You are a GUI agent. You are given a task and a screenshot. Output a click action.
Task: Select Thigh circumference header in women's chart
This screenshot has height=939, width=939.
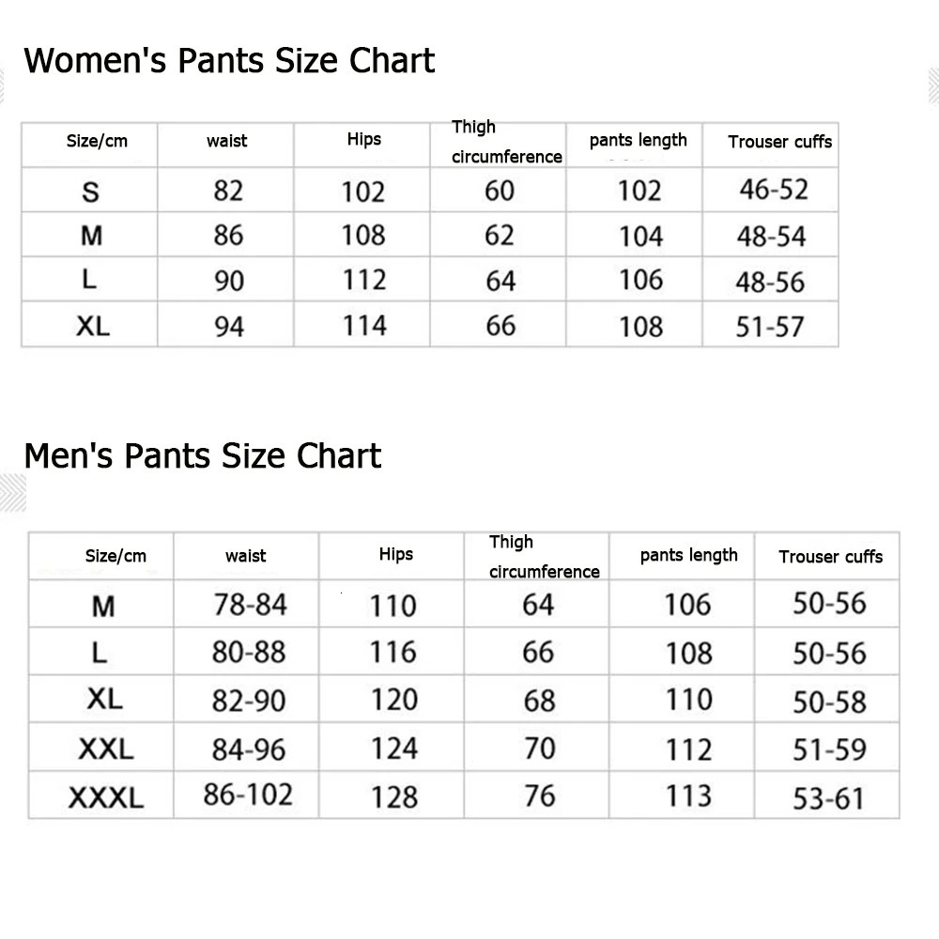[x=506, y=142]
